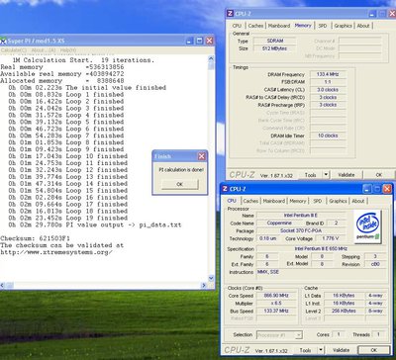Image resolution: width=396 pixels, height=360 pixels.
Task: Click the Checksum line in Super PI output
Action: click(x=35, y=238)
